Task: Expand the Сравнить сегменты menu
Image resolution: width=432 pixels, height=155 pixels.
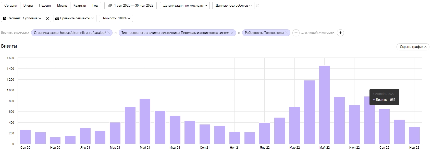Action: 75,18
